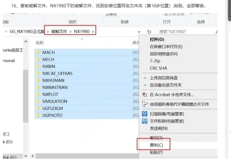231x159 pixels.
Task: Click file list horizontal scroll-left arrow
Action: click(x=33, y=156)
